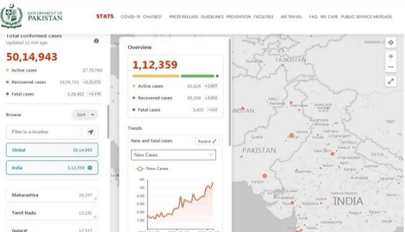Click the PAKISTAN label on the map

259,151
